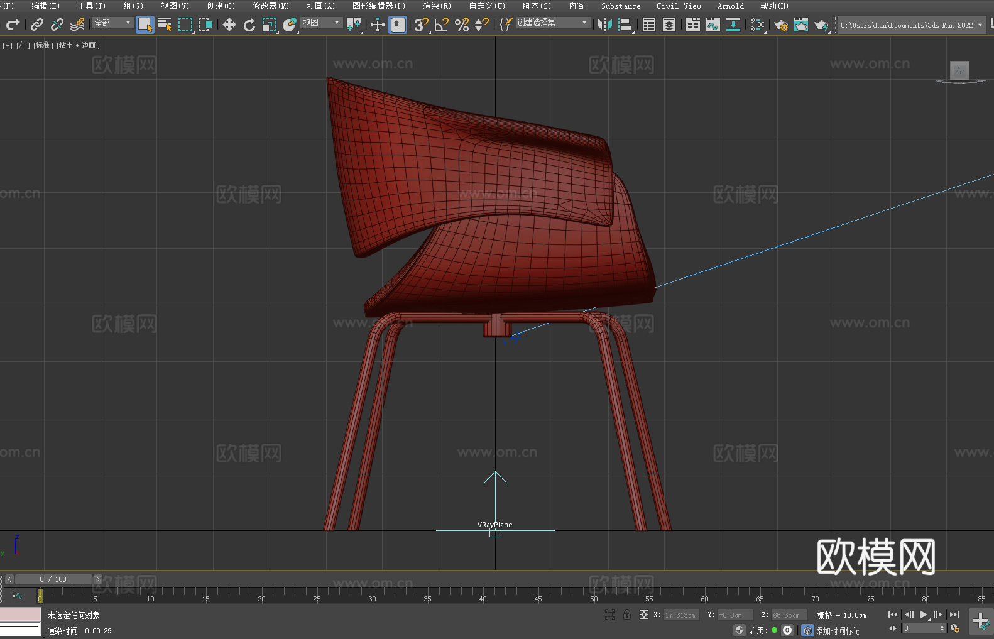The width and height of the screenshot is (994, 639).
Task: Open the Civil View menu
Action: [679, 6]
